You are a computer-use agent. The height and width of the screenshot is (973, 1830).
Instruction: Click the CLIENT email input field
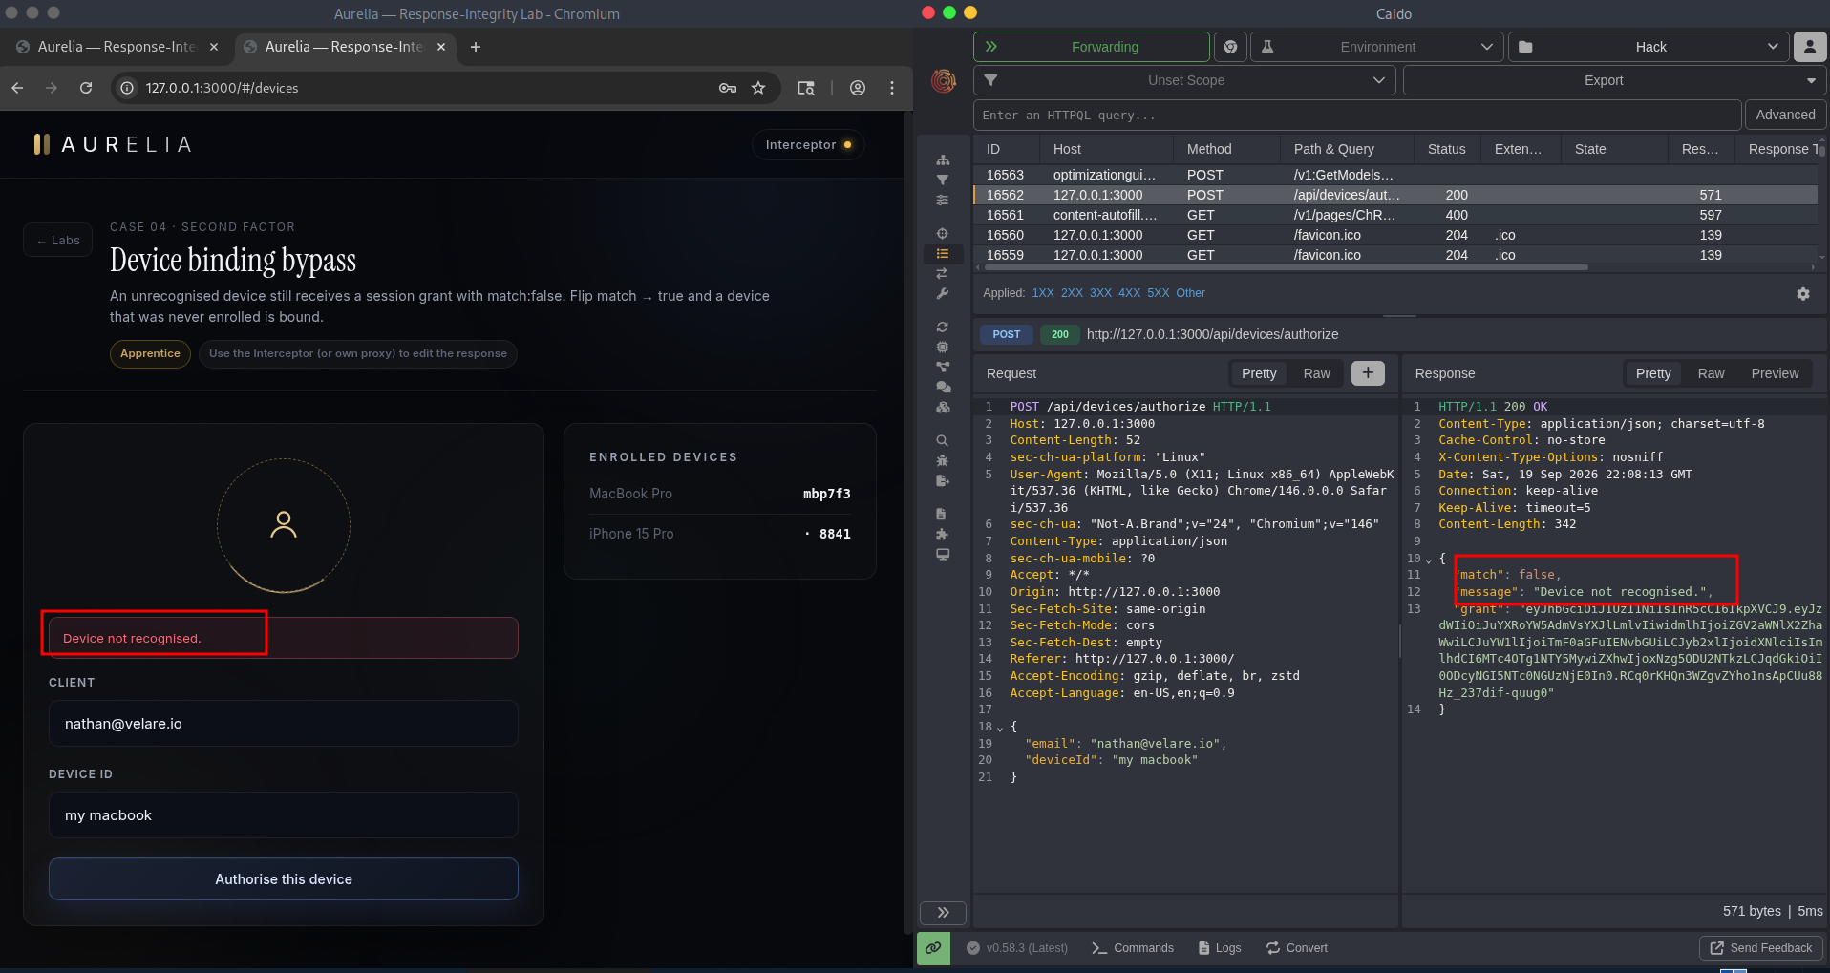284,724
